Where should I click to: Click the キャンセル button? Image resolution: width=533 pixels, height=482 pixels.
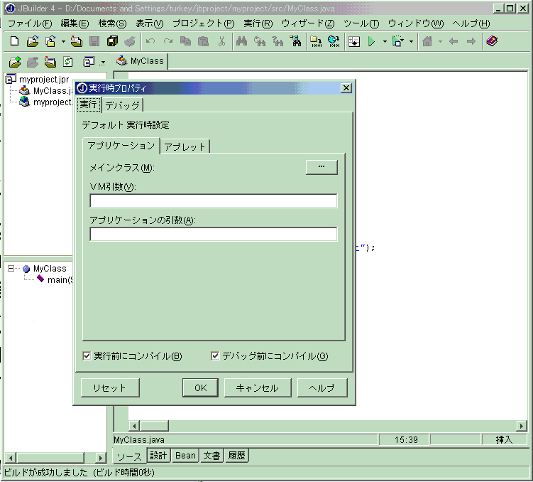click(257, 388)
